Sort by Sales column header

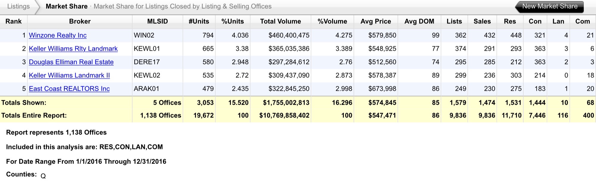482,21
